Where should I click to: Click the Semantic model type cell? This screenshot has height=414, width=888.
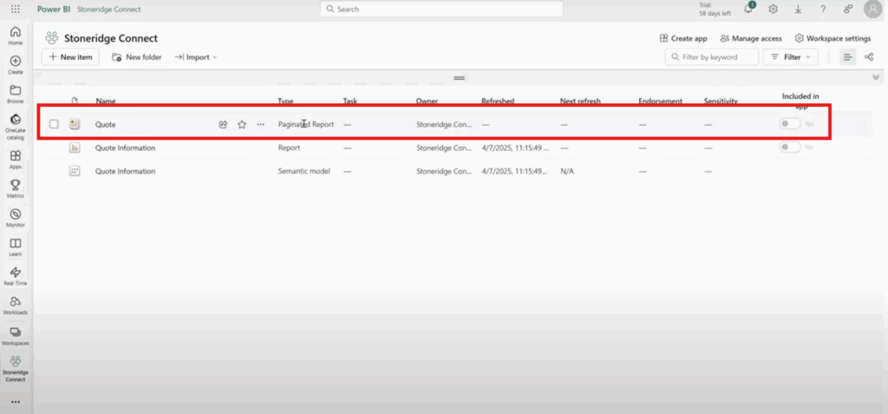pos(304,171)
